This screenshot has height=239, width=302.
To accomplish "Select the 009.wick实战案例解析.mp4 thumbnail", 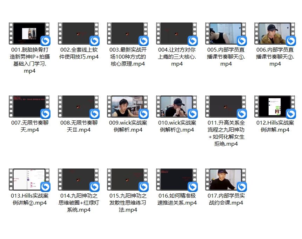I will (128, 107).
